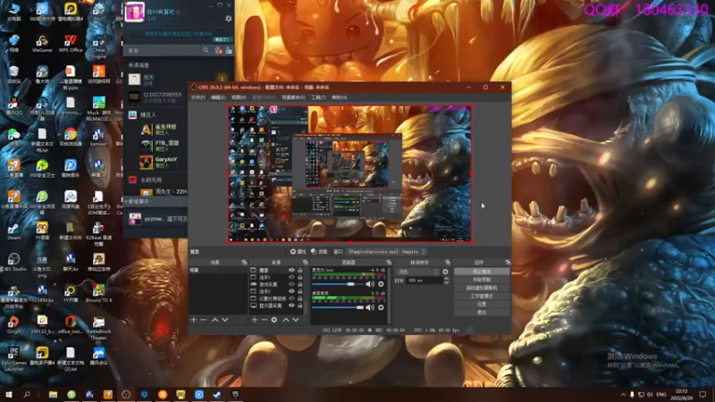Move source up in sources list

click(285, 320)
